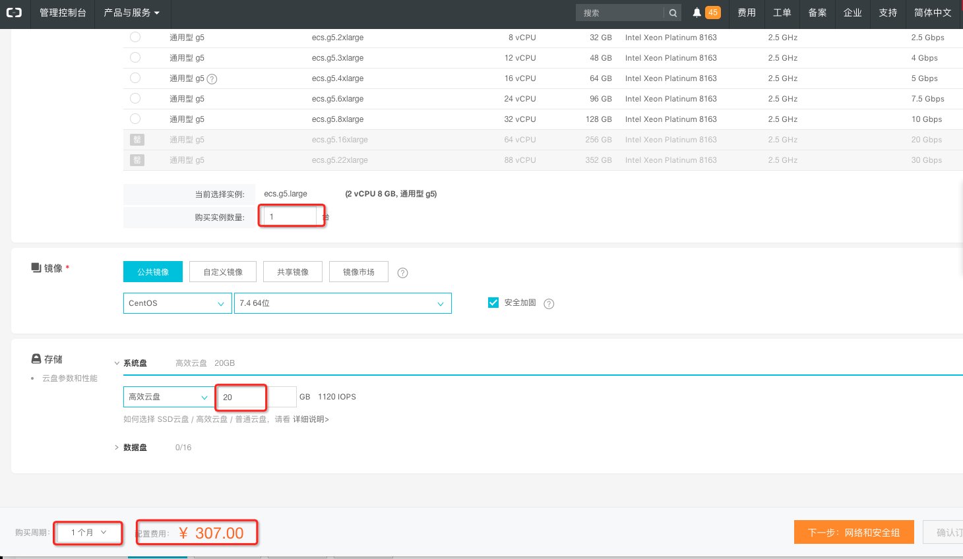This screenshot has height=559, width=963.
Task: Click the search magnifier icon
Action: [673, 13]
